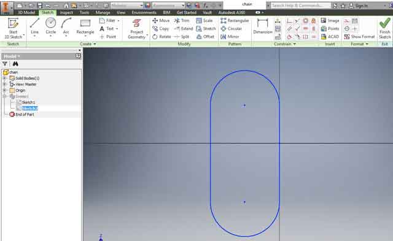393x241 pixels.
Task: Switch to the View tab
Action: (121, 12)
